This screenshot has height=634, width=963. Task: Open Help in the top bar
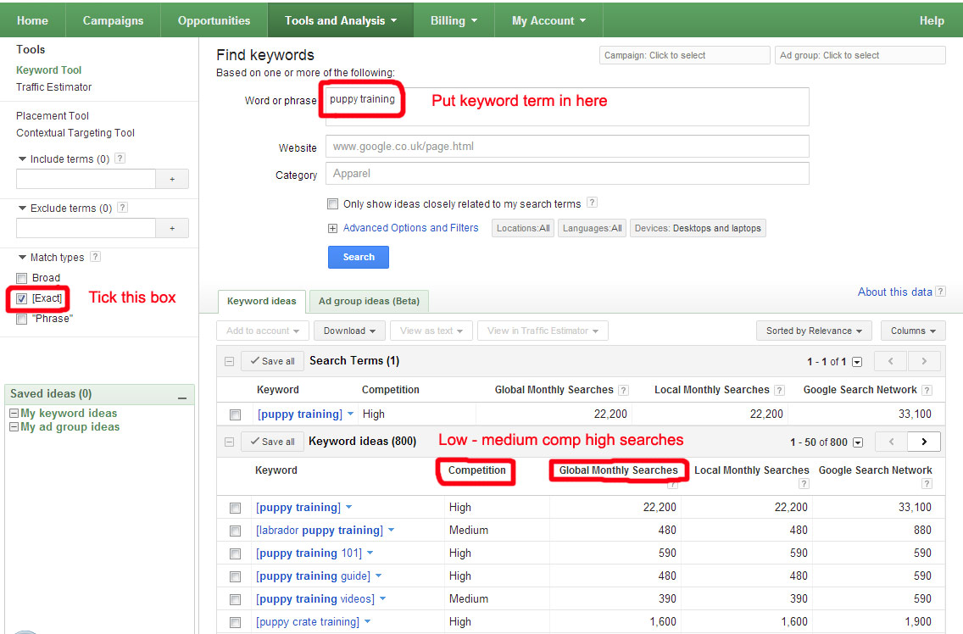[x=931, y=20]
